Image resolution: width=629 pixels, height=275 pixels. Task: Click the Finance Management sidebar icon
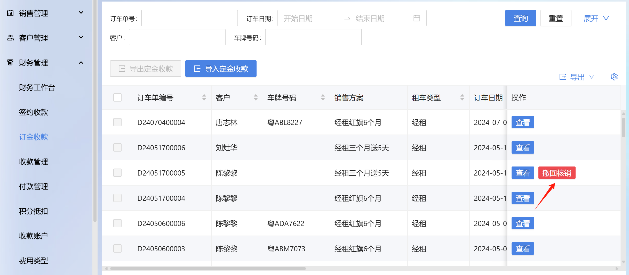[x=10, y=62]
